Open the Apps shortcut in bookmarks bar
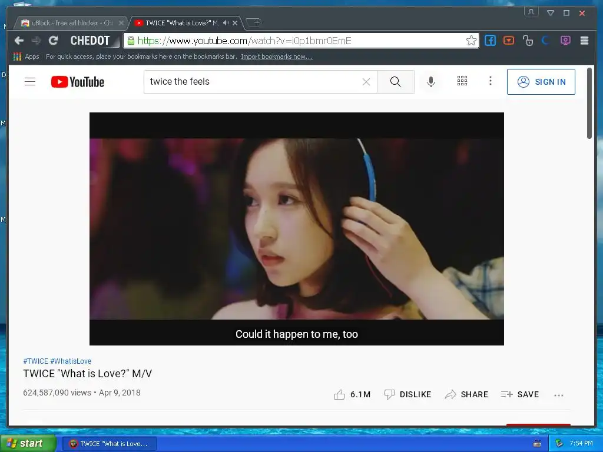Screen dimensions: 603x452 click(x=26, y=56)
